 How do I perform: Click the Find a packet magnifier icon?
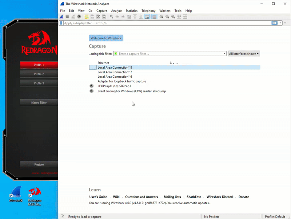tap(112, 17)
